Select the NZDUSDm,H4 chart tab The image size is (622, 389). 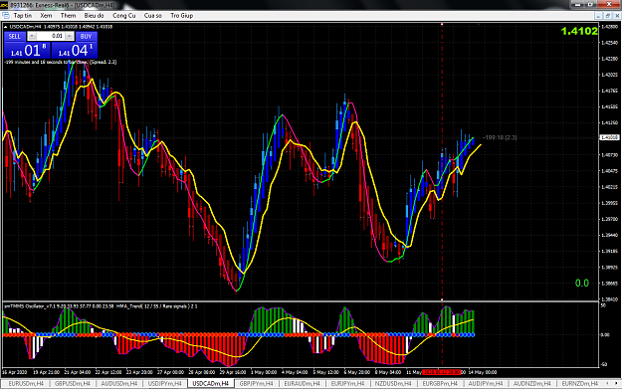click(393, 383)
